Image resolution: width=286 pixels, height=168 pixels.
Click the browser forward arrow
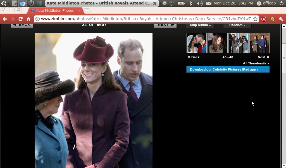click(x=13, y=19)
